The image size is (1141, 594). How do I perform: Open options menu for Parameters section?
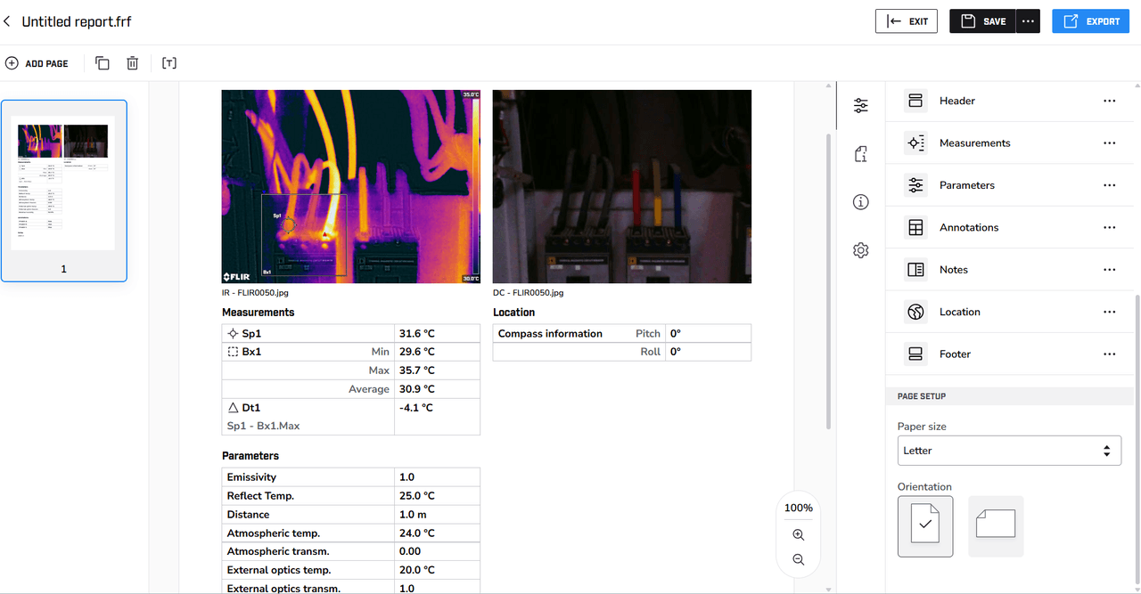(x=1109, y=184)
